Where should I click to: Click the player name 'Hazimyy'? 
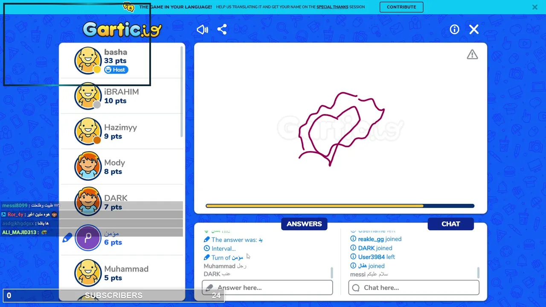(x=121, y=127)
